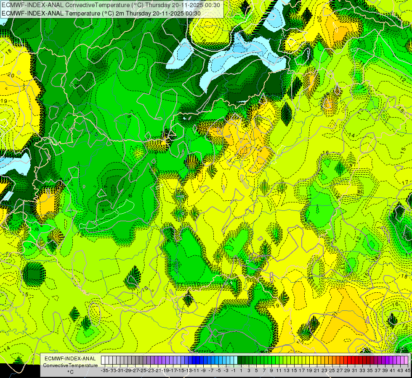Screen dimensions: 412x378
Task: Click the ConvectiveTemperature title line at top
Action: pyautogui.click(x=111, y=5)
